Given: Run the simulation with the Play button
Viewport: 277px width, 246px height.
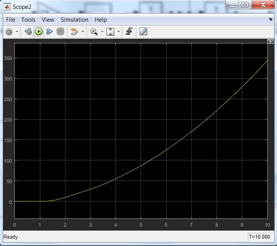Looking at the screenshot, I should (39, 32).
